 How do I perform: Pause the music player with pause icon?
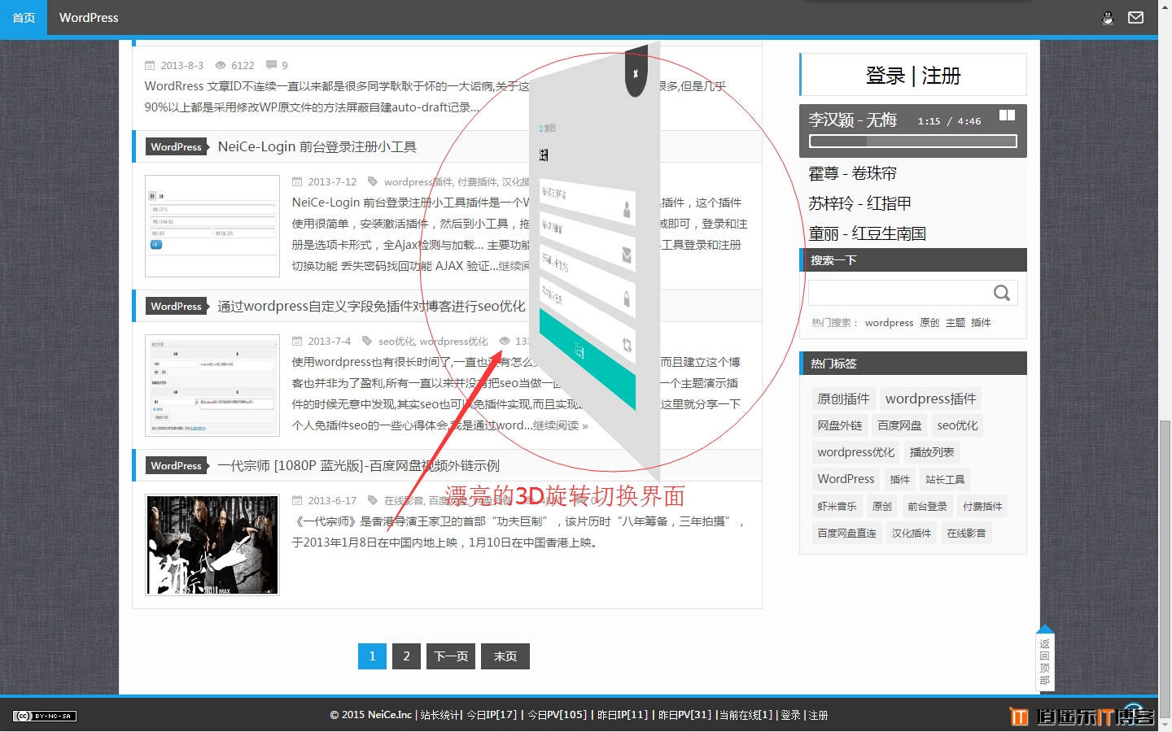1007,115
